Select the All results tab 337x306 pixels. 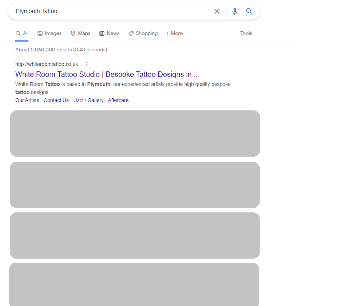point(22,34)
